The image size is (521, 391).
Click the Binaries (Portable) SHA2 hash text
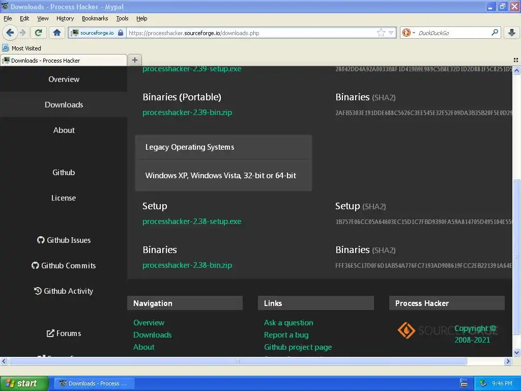424,113
